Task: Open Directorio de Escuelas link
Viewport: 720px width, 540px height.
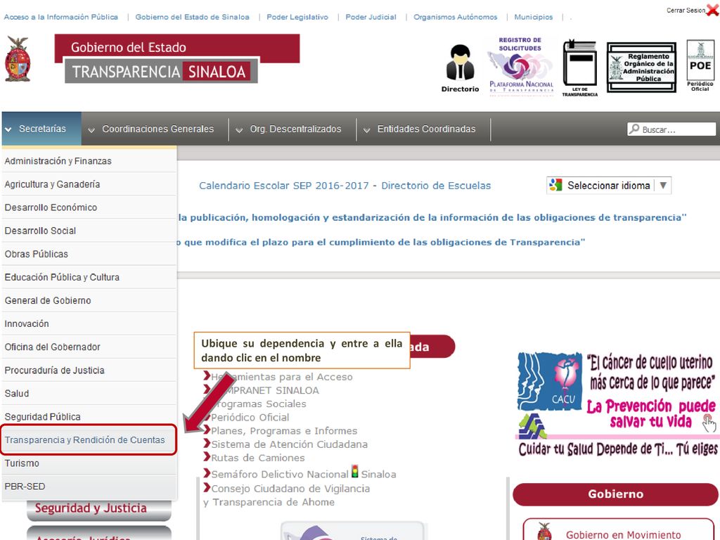Action: (x=436, y=186)
